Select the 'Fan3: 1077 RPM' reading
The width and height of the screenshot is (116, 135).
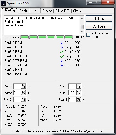coord(16,65)
